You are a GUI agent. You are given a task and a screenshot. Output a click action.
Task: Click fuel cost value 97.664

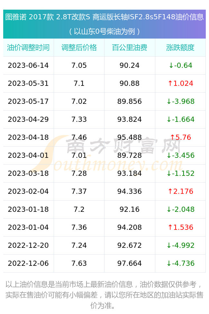tap(130, 264)
